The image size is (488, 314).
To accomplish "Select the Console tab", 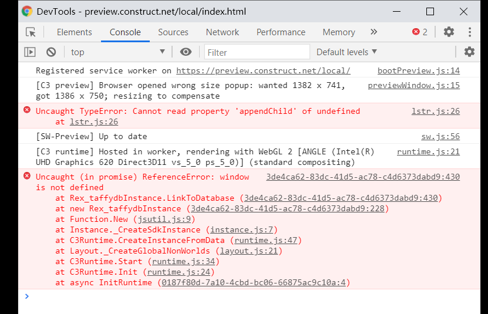I will point(125,32).
